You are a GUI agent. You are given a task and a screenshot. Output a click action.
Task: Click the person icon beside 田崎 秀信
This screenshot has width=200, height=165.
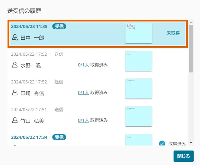pos(15,93)
